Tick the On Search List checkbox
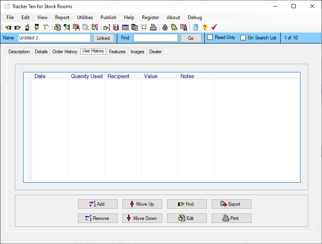The image size is (322, 244). coord(243,38)
